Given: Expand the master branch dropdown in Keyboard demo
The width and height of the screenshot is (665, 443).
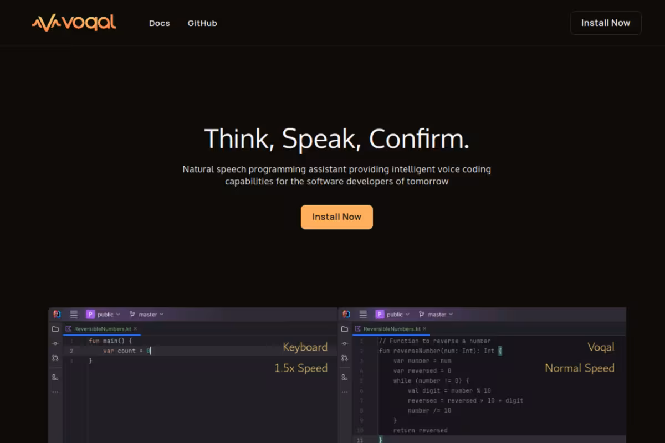Looking at the screenshot, I should pyautogui.click(x=151, y=314).
